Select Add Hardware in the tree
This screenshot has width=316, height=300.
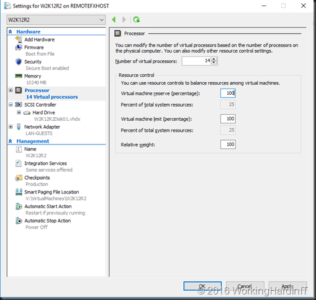[x=39, y=40]
